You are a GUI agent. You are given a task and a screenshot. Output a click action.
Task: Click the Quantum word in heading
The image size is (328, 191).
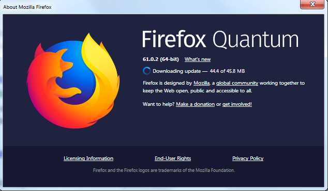coord(256,40)
